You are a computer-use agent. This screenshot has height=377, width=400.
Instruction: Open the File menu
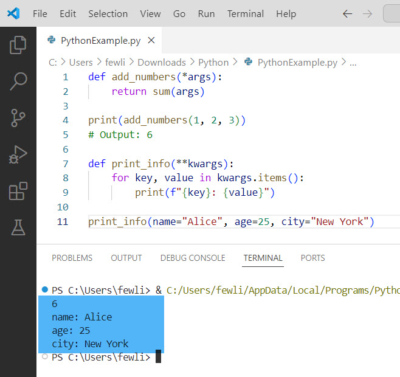pos(40,14)
